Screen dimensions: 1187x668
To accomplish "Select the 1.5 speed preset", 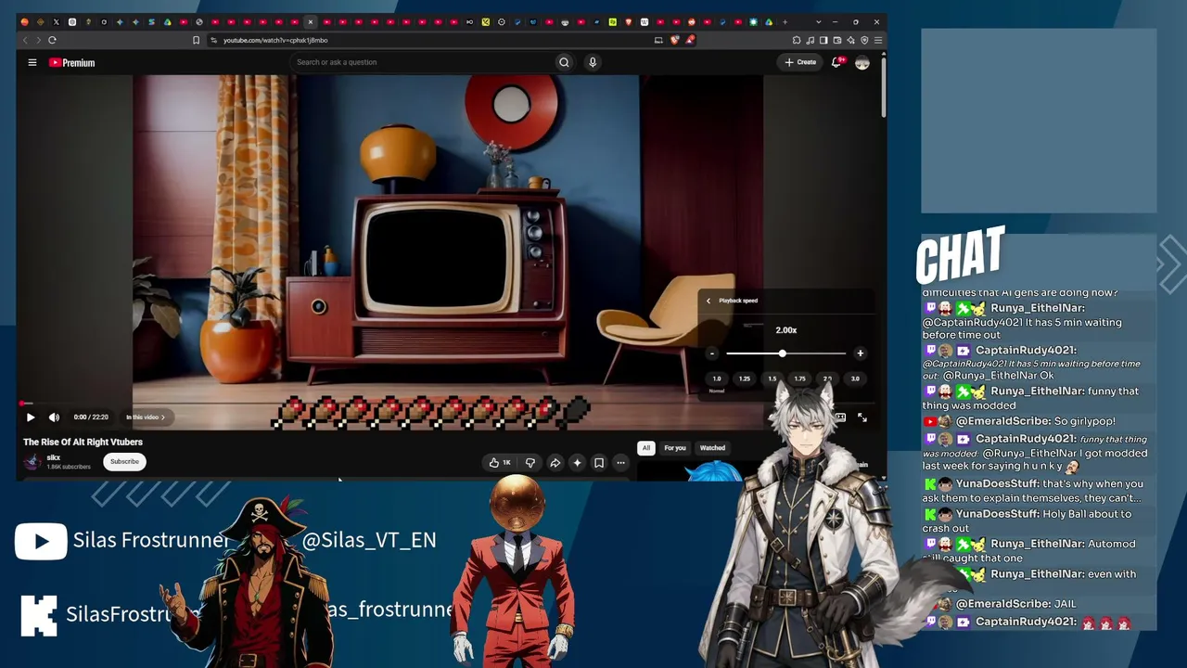I will 772,379.
